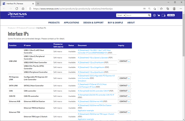185x121 pixels.
Task: Click the IP name column header
Action: click(27, 45)
